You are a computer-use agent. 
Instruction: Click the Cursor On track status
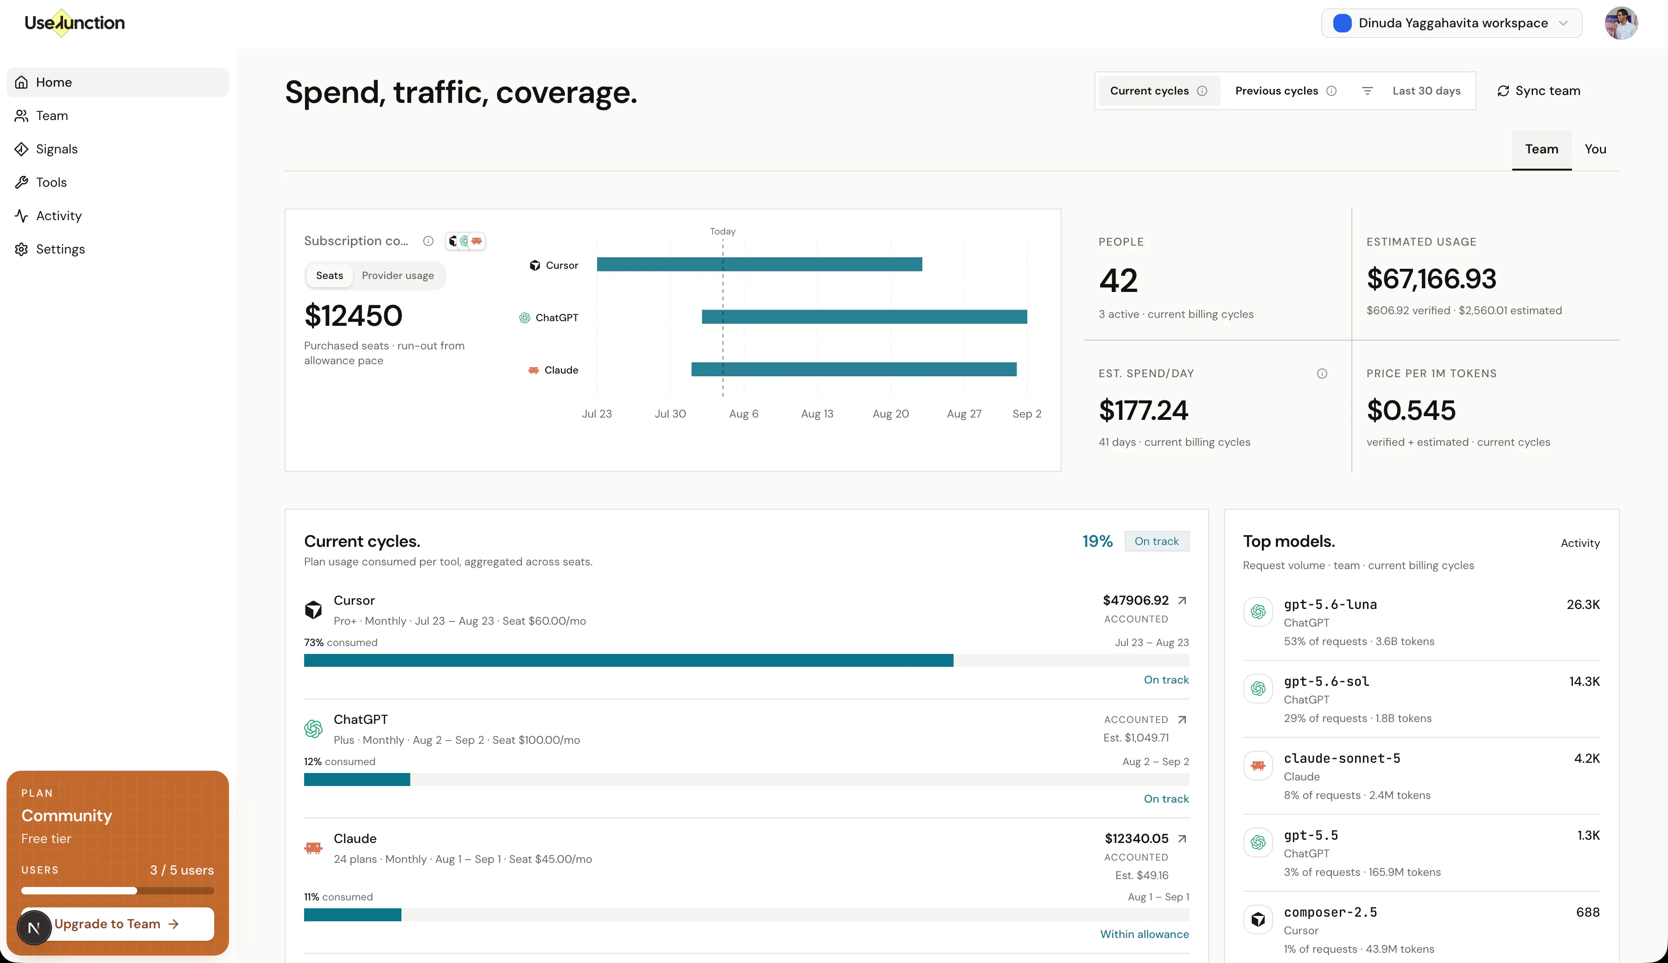tap(1166, 680)
